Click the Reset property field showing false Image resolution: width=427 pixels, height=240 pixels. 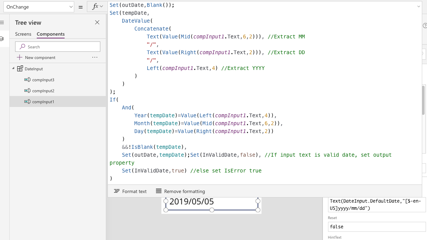[x=377, y=227]
